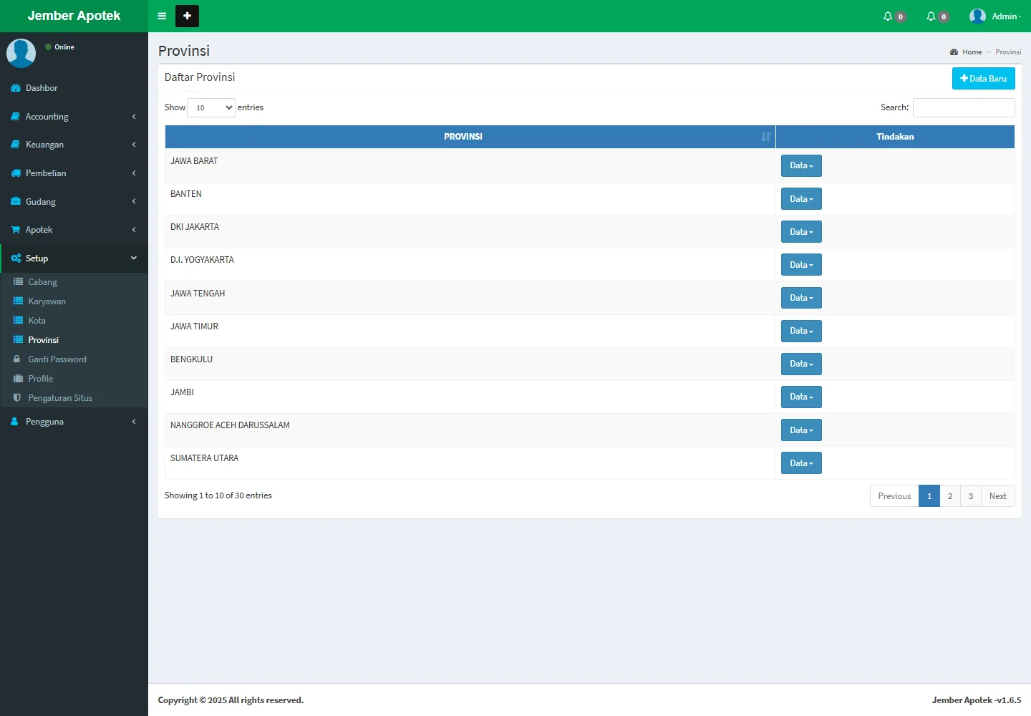Open the Kota submenu item

pos(37,321)
